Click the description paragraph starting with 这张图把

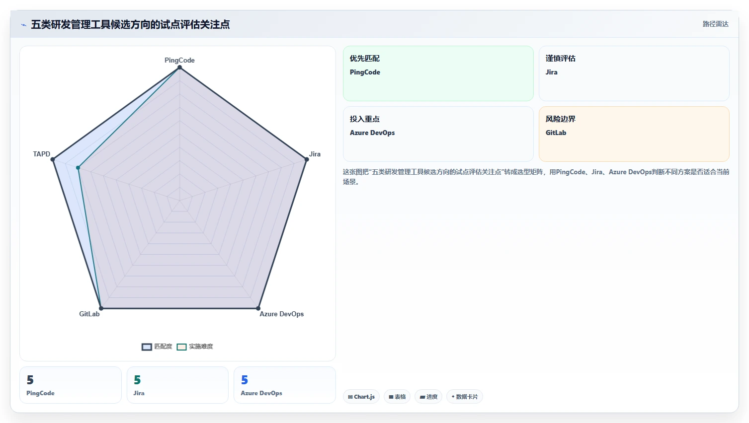[x=536, y=177]
